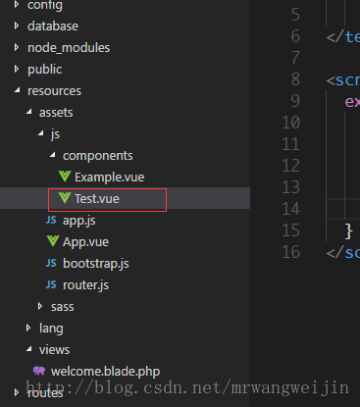The height and width of the screenshot is (407, 360).
Task: Expand the node_modules folder arrow
Action: pyautogui.click(x=17, y=47)
